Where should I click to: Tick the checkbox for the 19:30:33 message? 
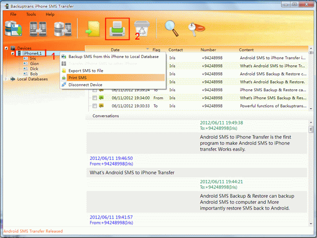click(x=95, y=106)
